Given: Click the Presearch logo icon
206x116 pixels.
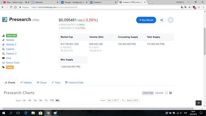Looking at the screenshot, I should (x=5, y=19).
